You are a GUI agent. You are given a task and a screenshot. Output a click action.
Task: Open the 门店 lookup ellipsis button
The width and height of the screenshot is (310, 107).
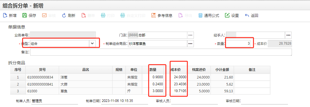[190, 35]
